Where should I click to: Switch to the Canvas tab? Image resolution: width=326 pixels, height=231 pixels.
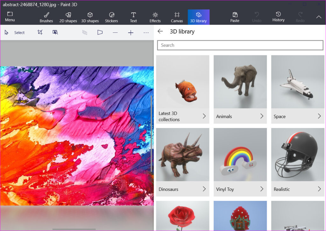(177, 17)
